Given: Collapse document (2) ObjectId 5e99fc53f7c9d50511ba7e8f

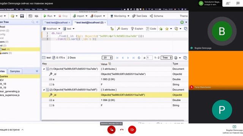Looking at the screenshot, I should pos(44,90).
